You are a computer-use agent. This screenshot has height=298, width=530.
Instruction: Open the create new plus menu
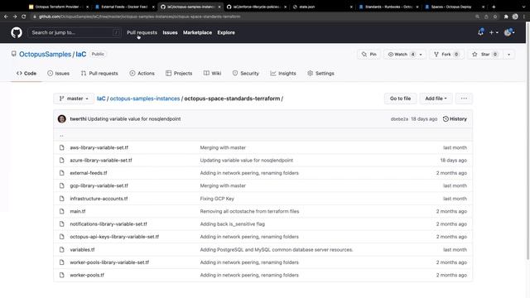tap(494, 32)
